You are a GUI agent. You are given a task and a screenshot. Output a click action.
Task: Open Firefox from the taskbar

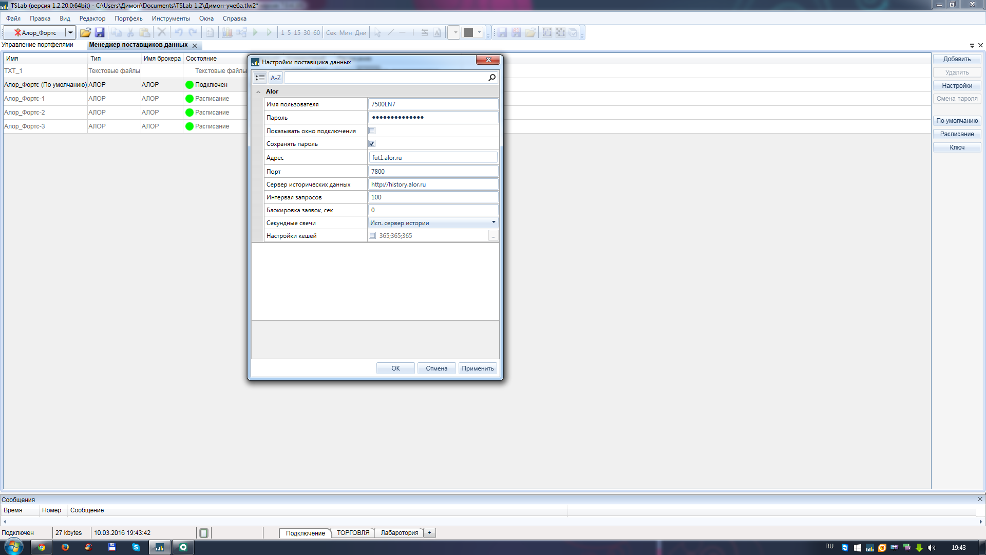tap(65, 547)
